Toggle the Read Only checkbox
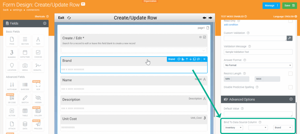The image size is (300, 134). [x=290, y=21]
